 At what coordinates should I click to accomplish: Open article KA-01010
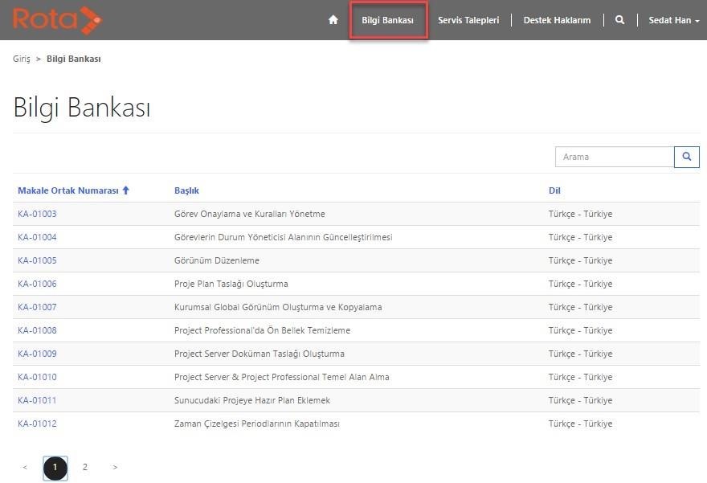tap(38, 377)
